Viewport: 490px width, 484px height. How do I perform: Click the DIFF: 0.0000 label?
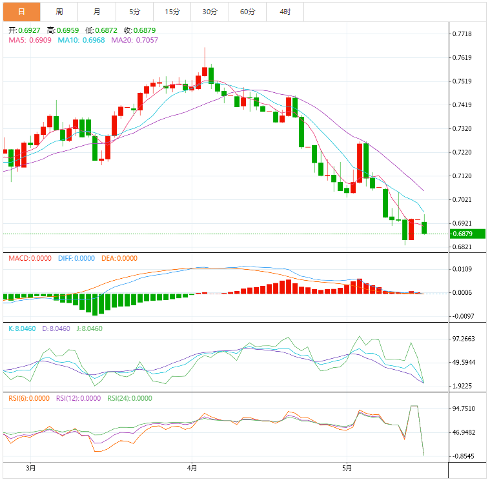coord(76,258)
